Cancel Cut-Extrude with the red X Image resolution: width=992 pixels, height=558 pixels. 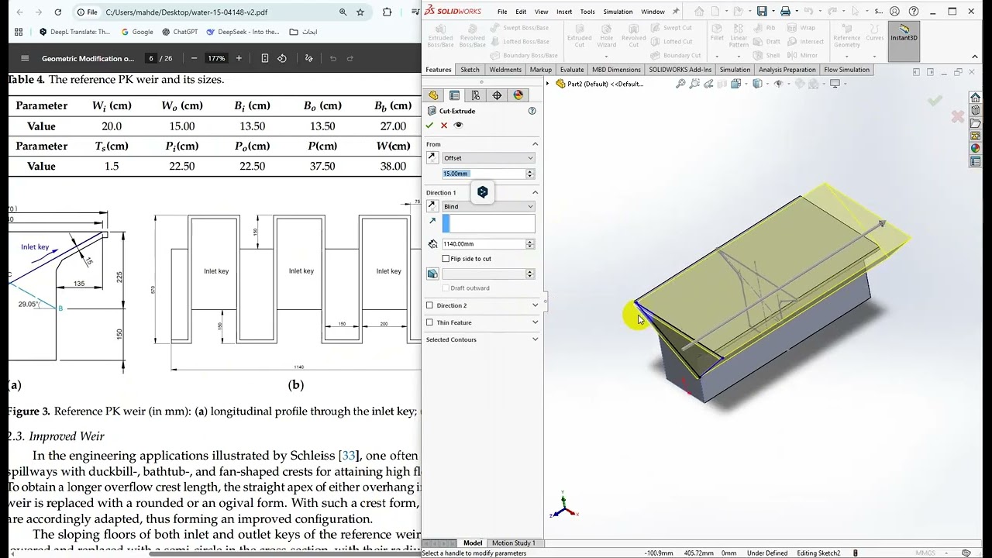[444, 125]
